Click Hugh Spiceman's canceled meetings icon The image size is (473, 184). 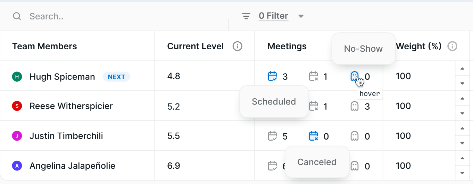(314, 76)
